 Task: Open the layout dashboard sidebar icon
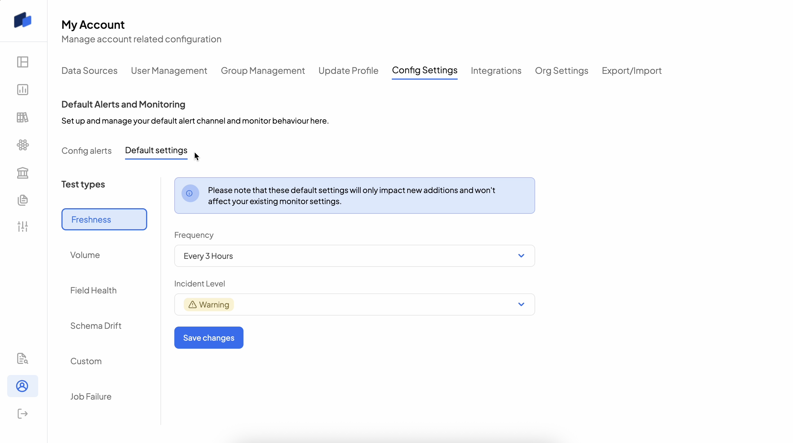22,62
